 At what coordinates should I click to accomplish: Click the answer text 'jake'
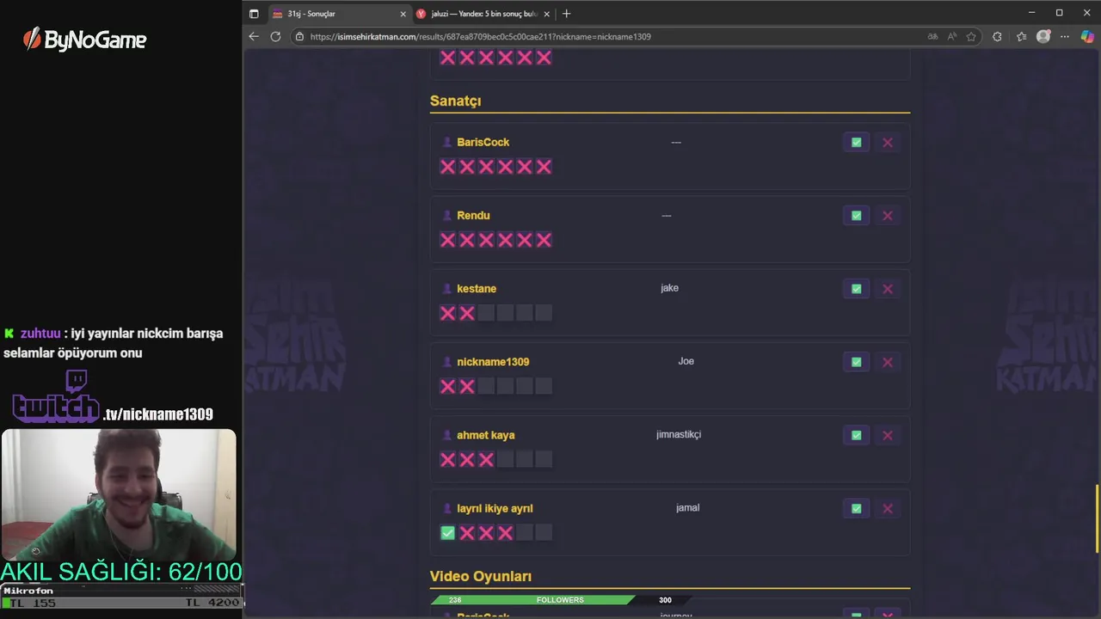coord(669,288)
